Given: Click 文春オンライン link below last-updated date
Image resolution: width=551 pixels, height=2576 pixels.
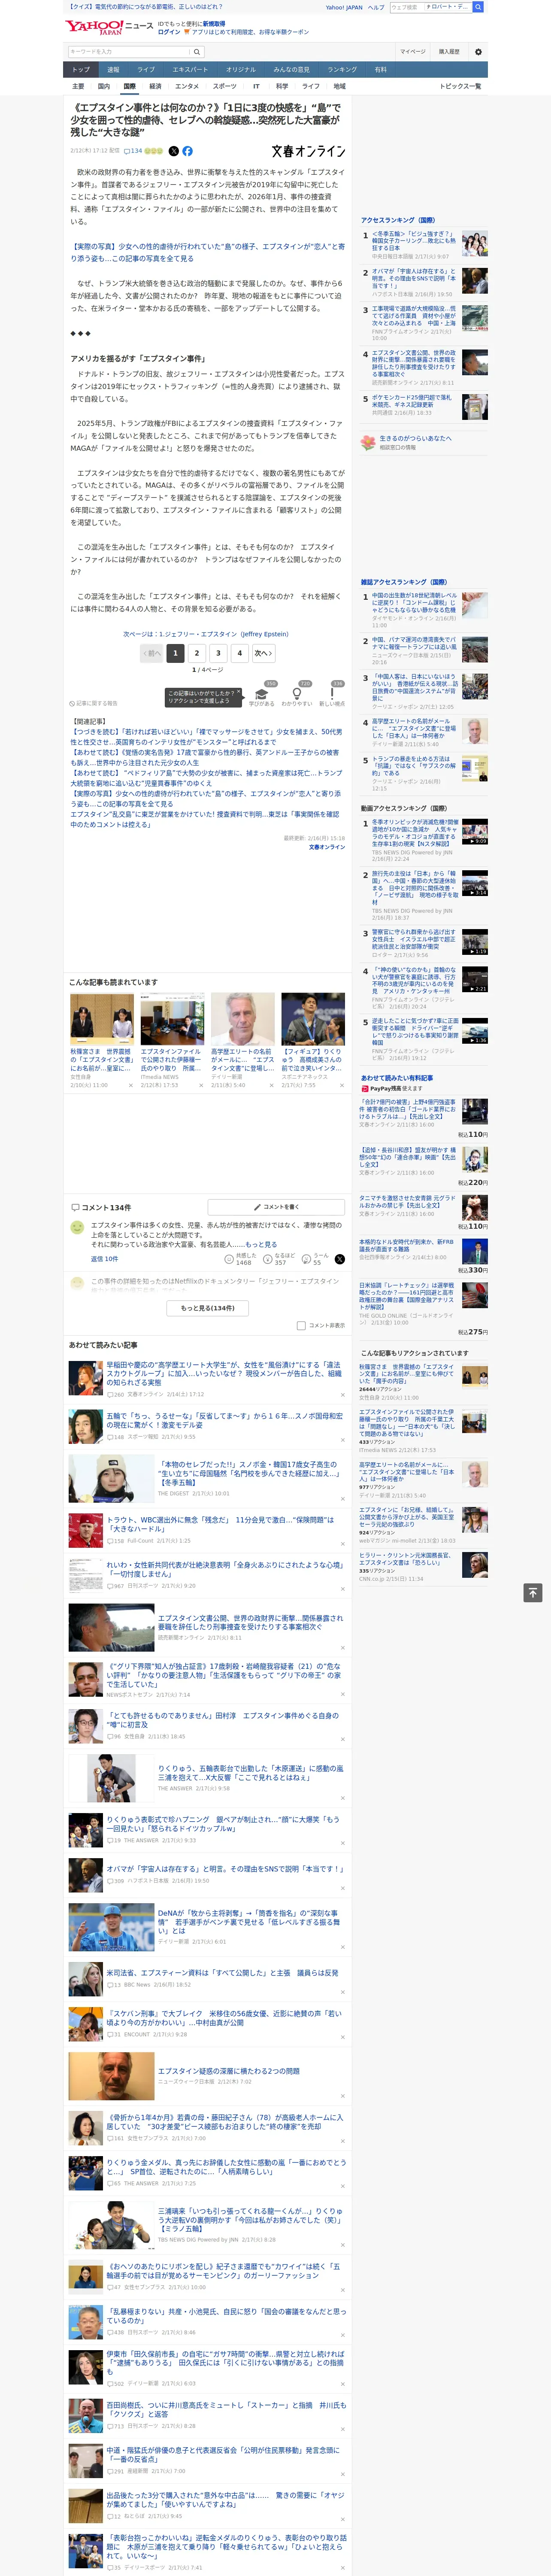Looking at the screenshot, I should click(x=327, y=847).
